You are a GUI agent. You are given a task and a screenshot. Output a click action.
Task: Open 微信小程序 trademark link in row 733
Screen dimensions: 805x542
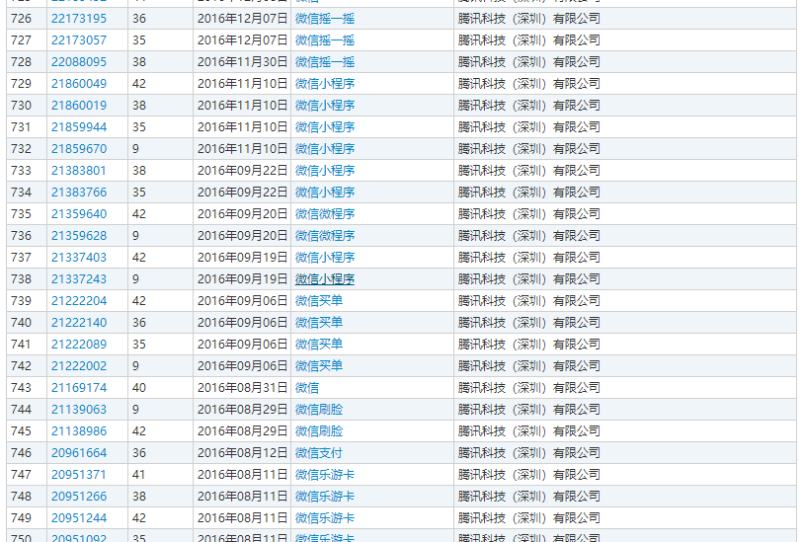pyautogui.click(x=324, y=171)
